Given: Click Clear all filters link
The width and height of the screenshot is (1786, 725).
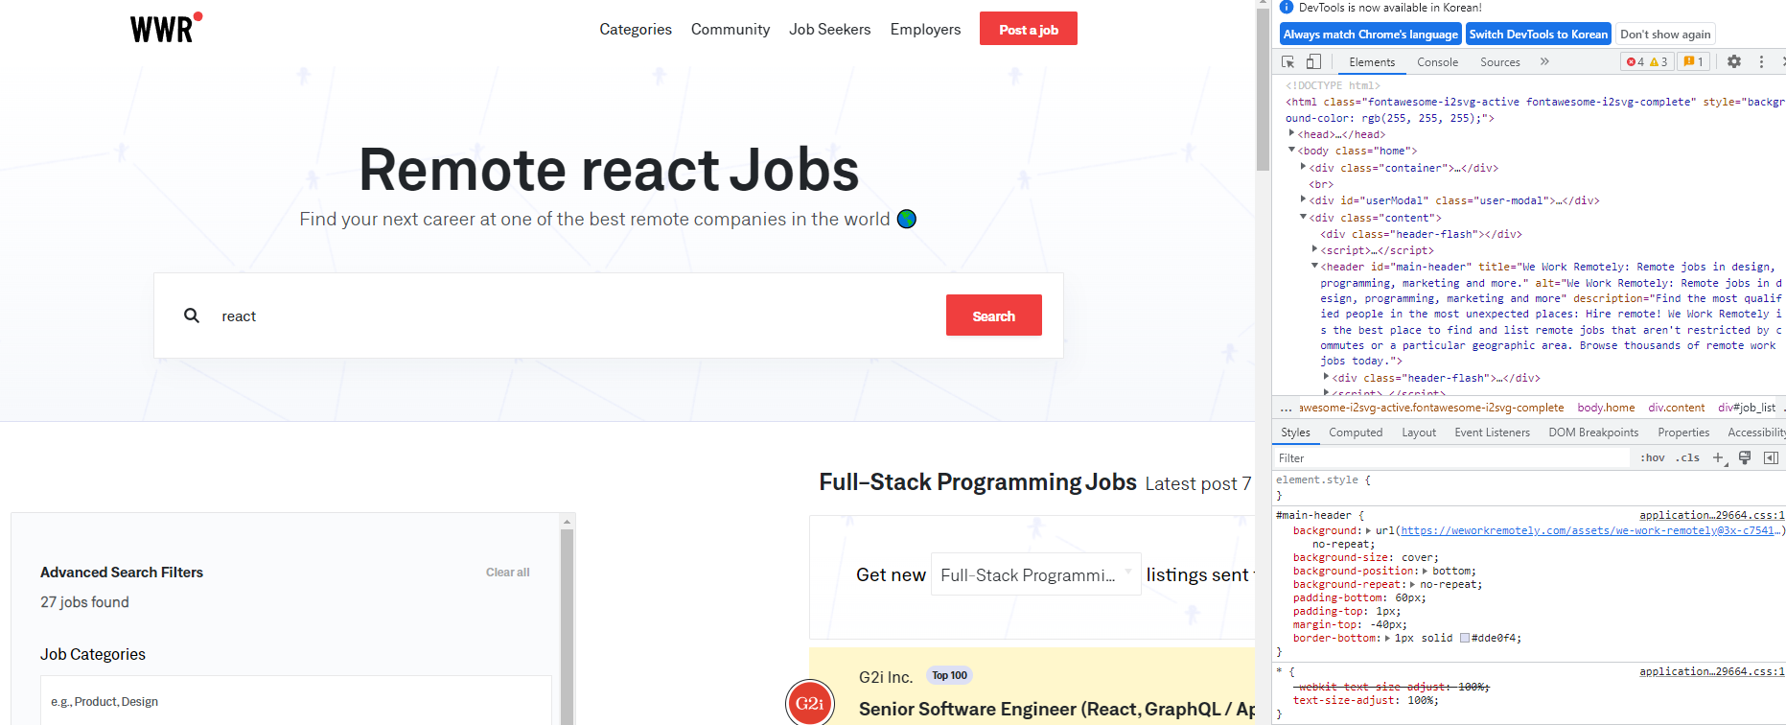Looking at the screenshot, I should tap(507, 573).
